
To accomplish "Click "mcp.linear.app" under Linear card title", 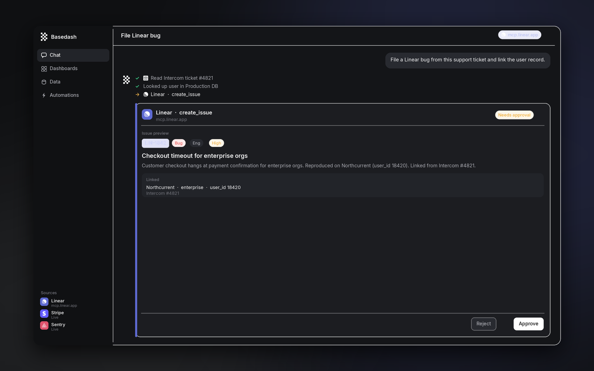I will 171,119.
